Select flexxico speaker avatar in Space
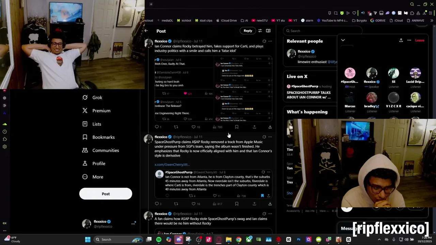 (x=372, y=73)
